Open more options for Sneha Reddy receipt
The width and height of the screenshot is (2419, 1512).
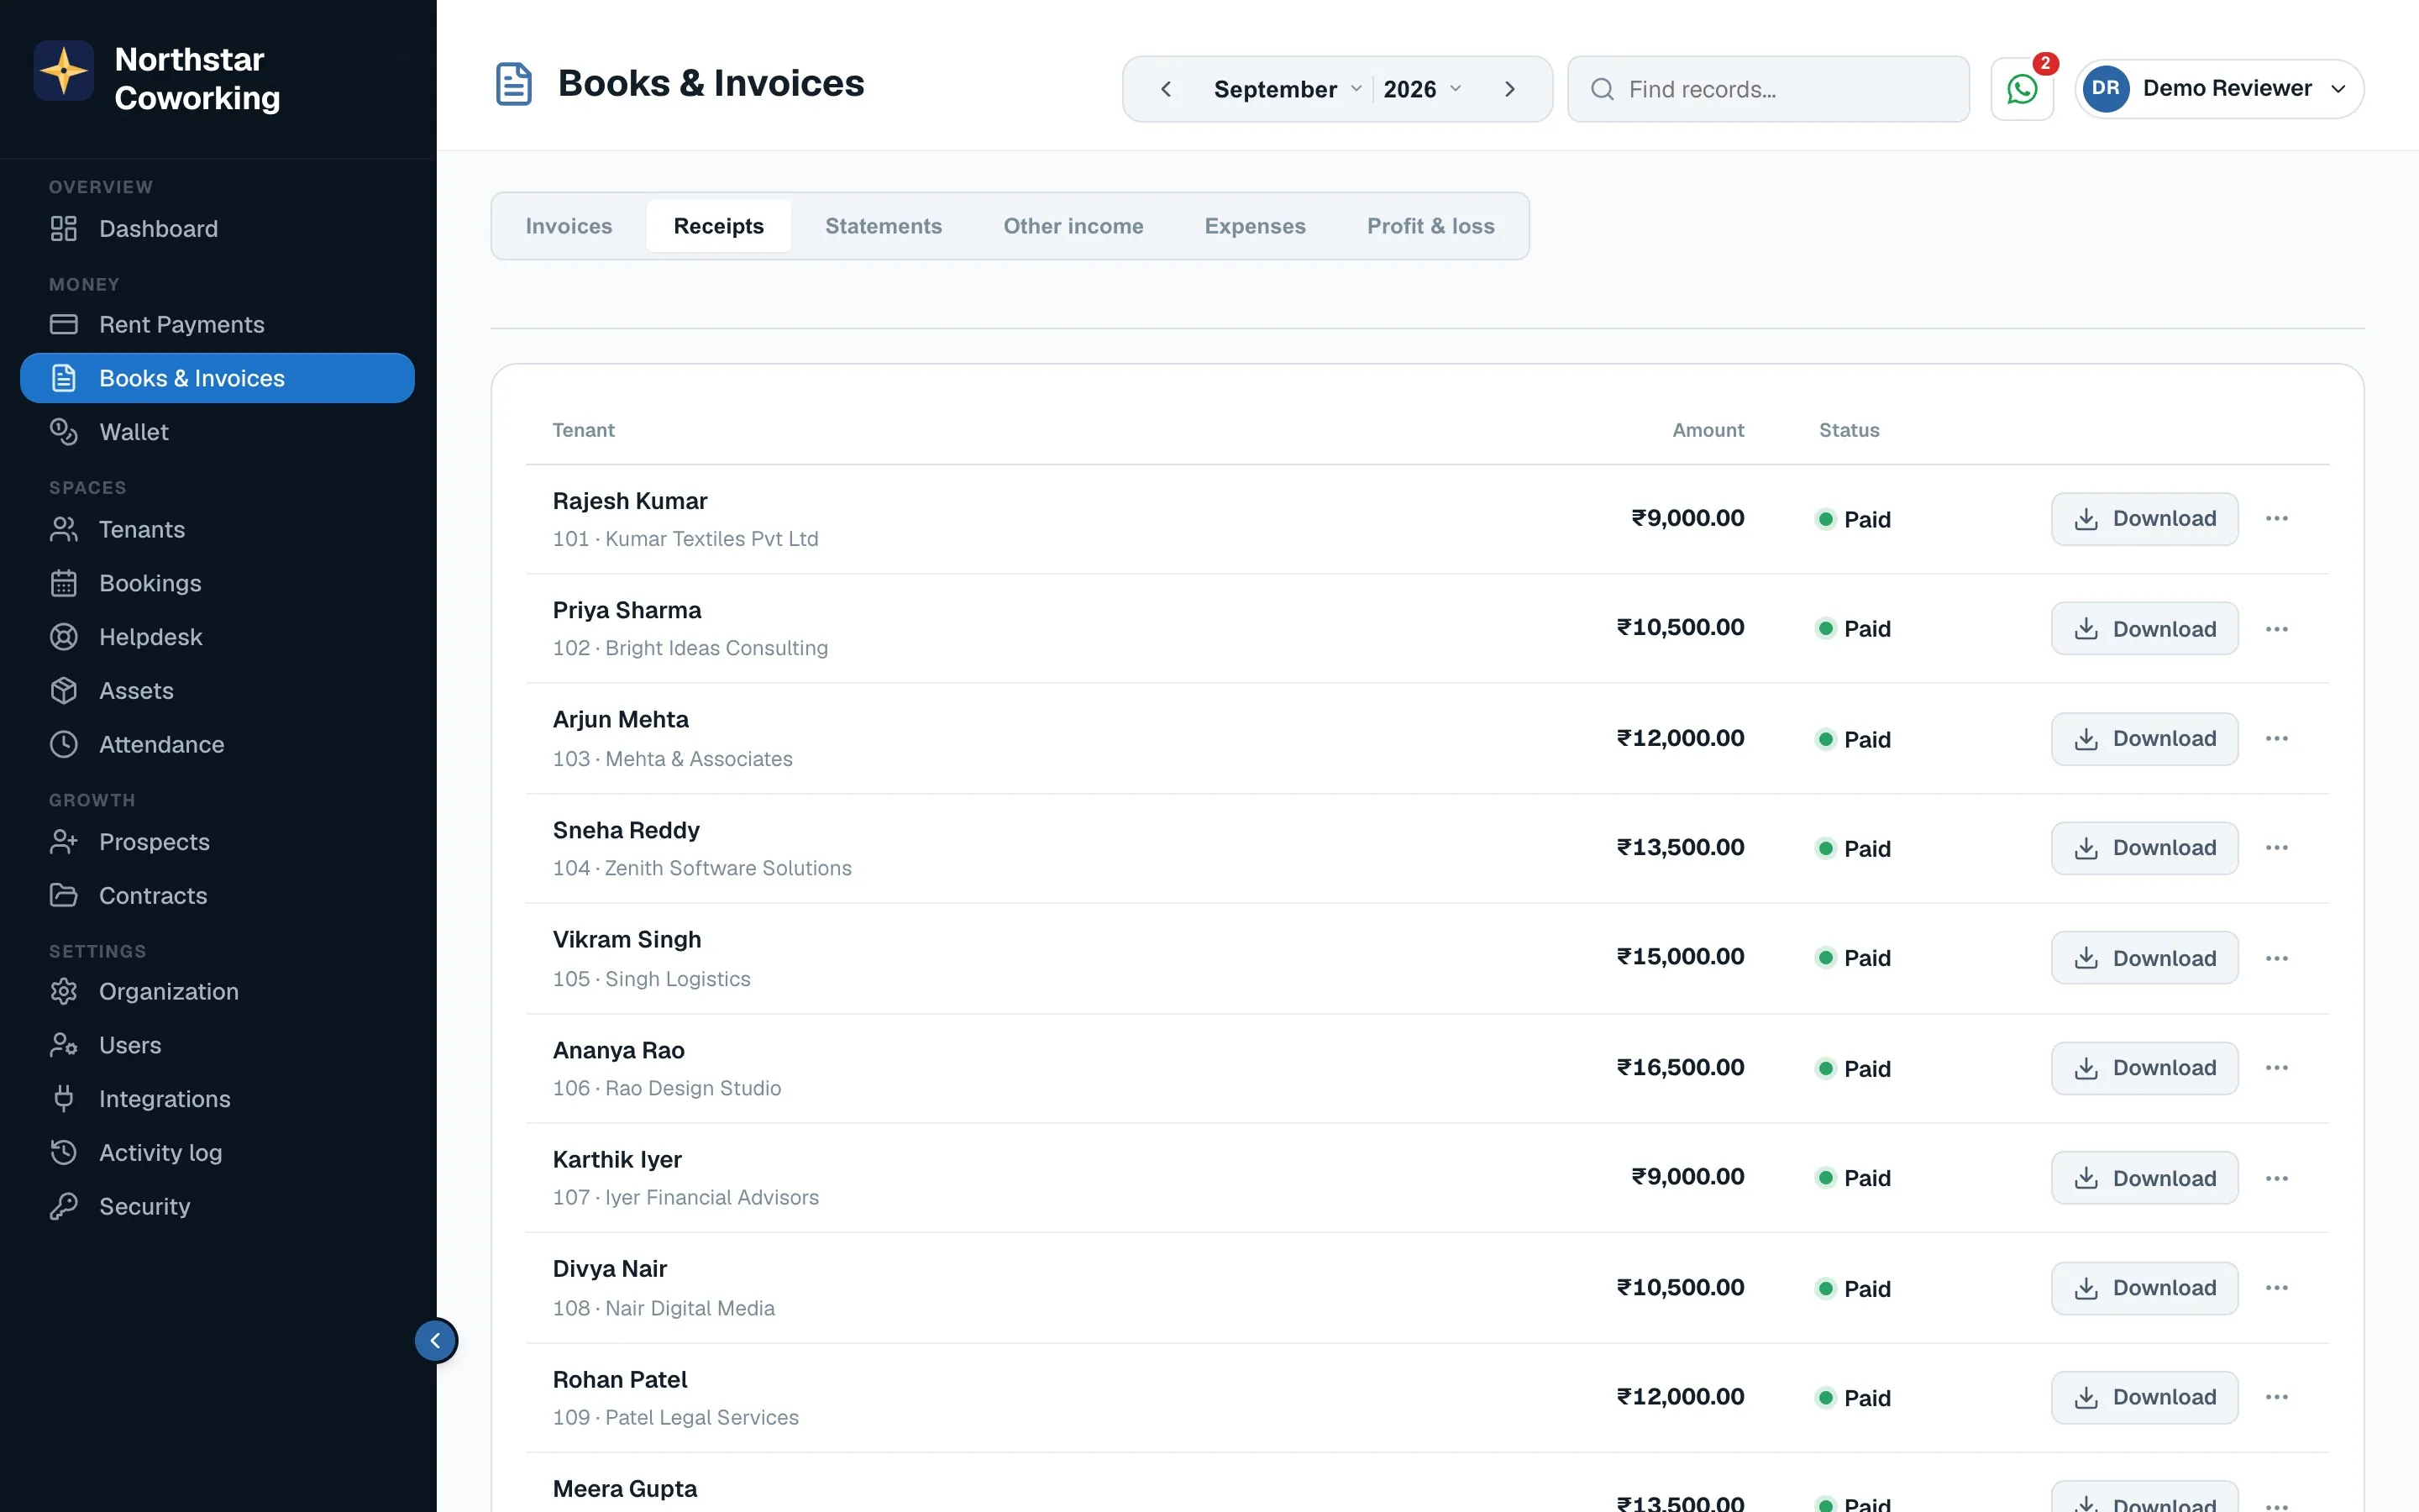tap(2276, 847)
